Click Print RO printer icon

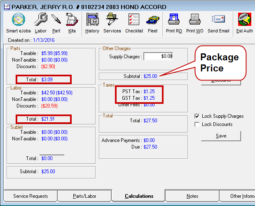[173, 23]
